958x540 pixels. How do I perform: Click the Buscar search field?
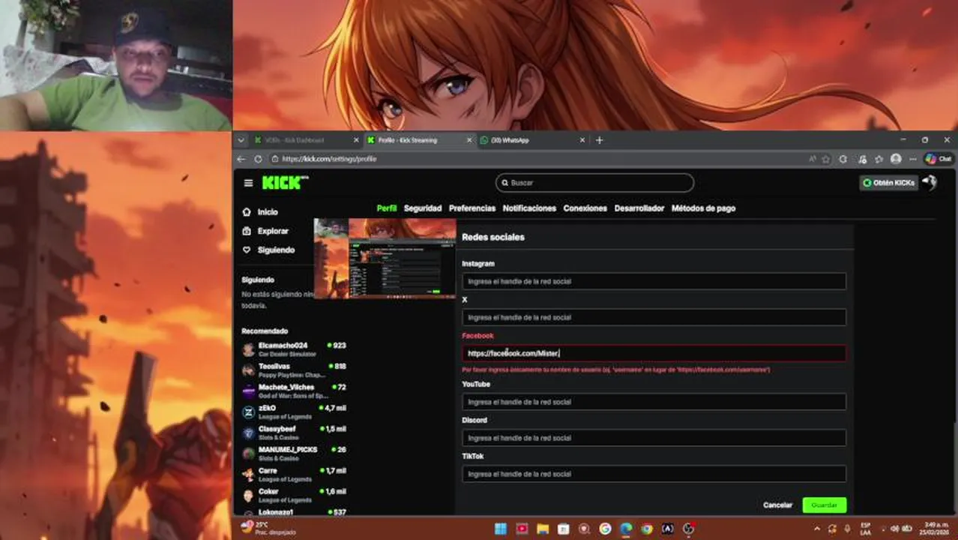click(594, 183)
